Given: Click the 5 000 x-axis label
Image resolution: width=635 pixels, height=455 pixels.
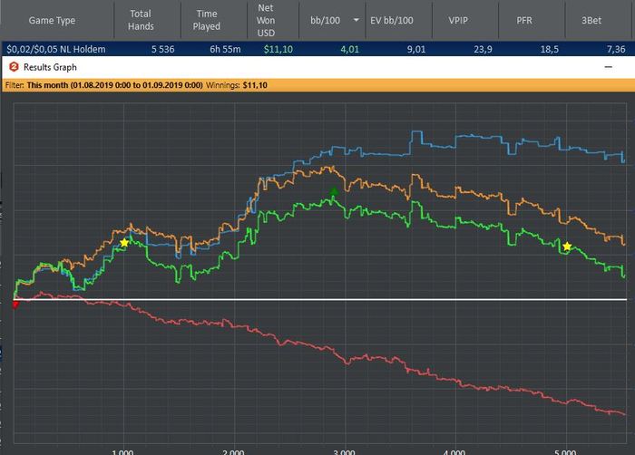Looking at the screenshot, I should pyautogui.click(x=565, y=451).
